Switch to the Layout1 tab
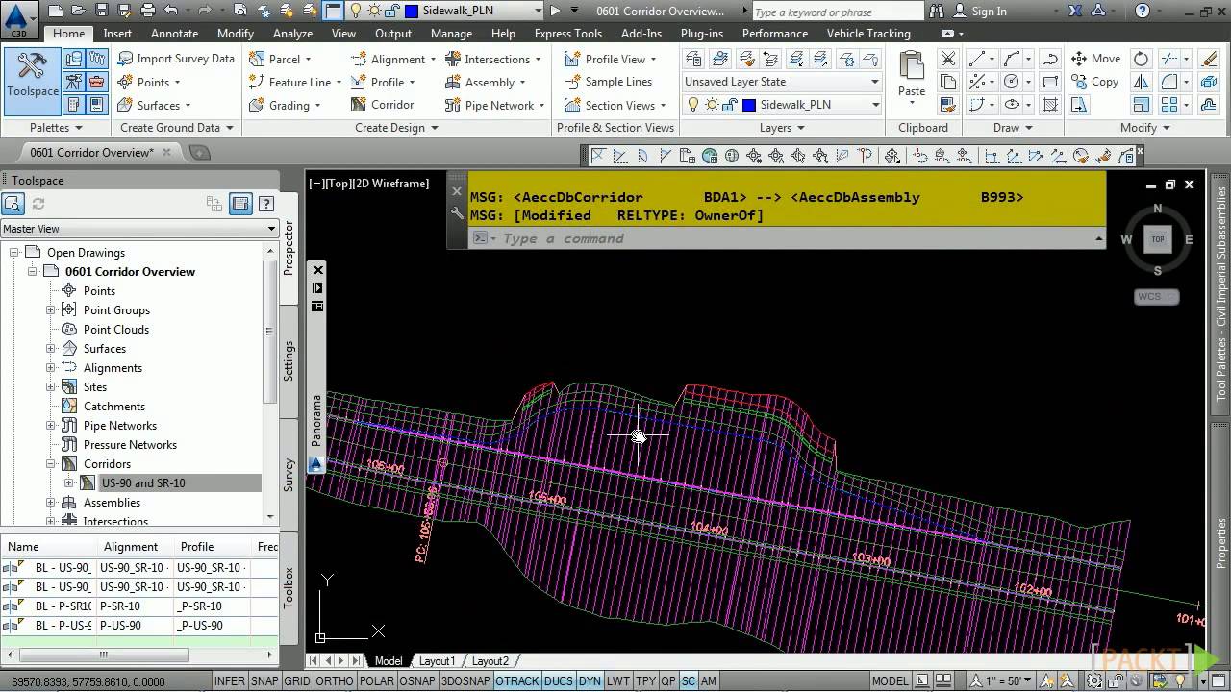This screenshot has height=692, width=1231. 437,661
